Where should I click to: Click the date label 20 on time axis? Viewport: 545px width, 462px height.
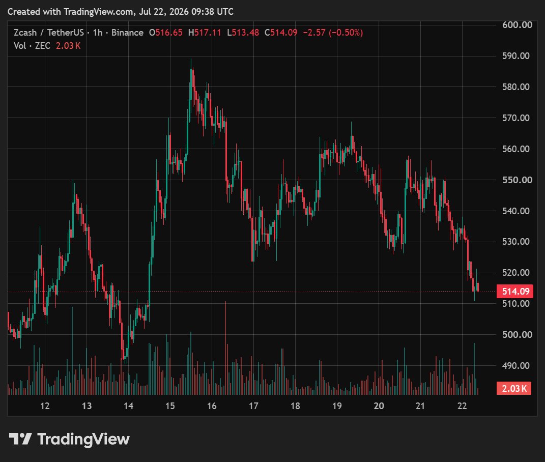[379, 406]
